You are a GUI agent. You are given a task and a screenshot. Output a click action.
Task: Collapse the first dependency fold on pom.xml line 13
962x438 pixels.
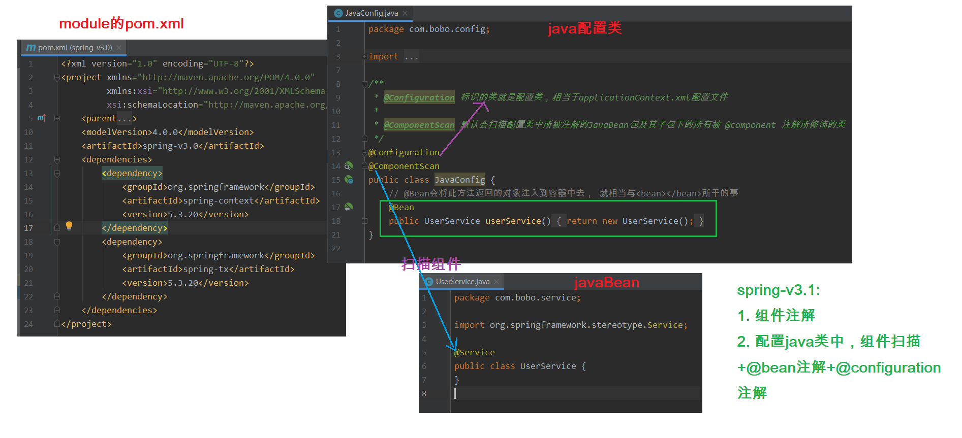tap(57, 173)
